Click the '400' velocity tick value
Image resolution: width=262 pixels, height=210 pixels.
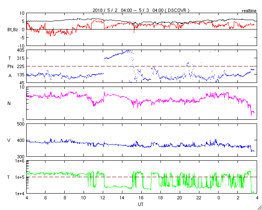(21, 140)
